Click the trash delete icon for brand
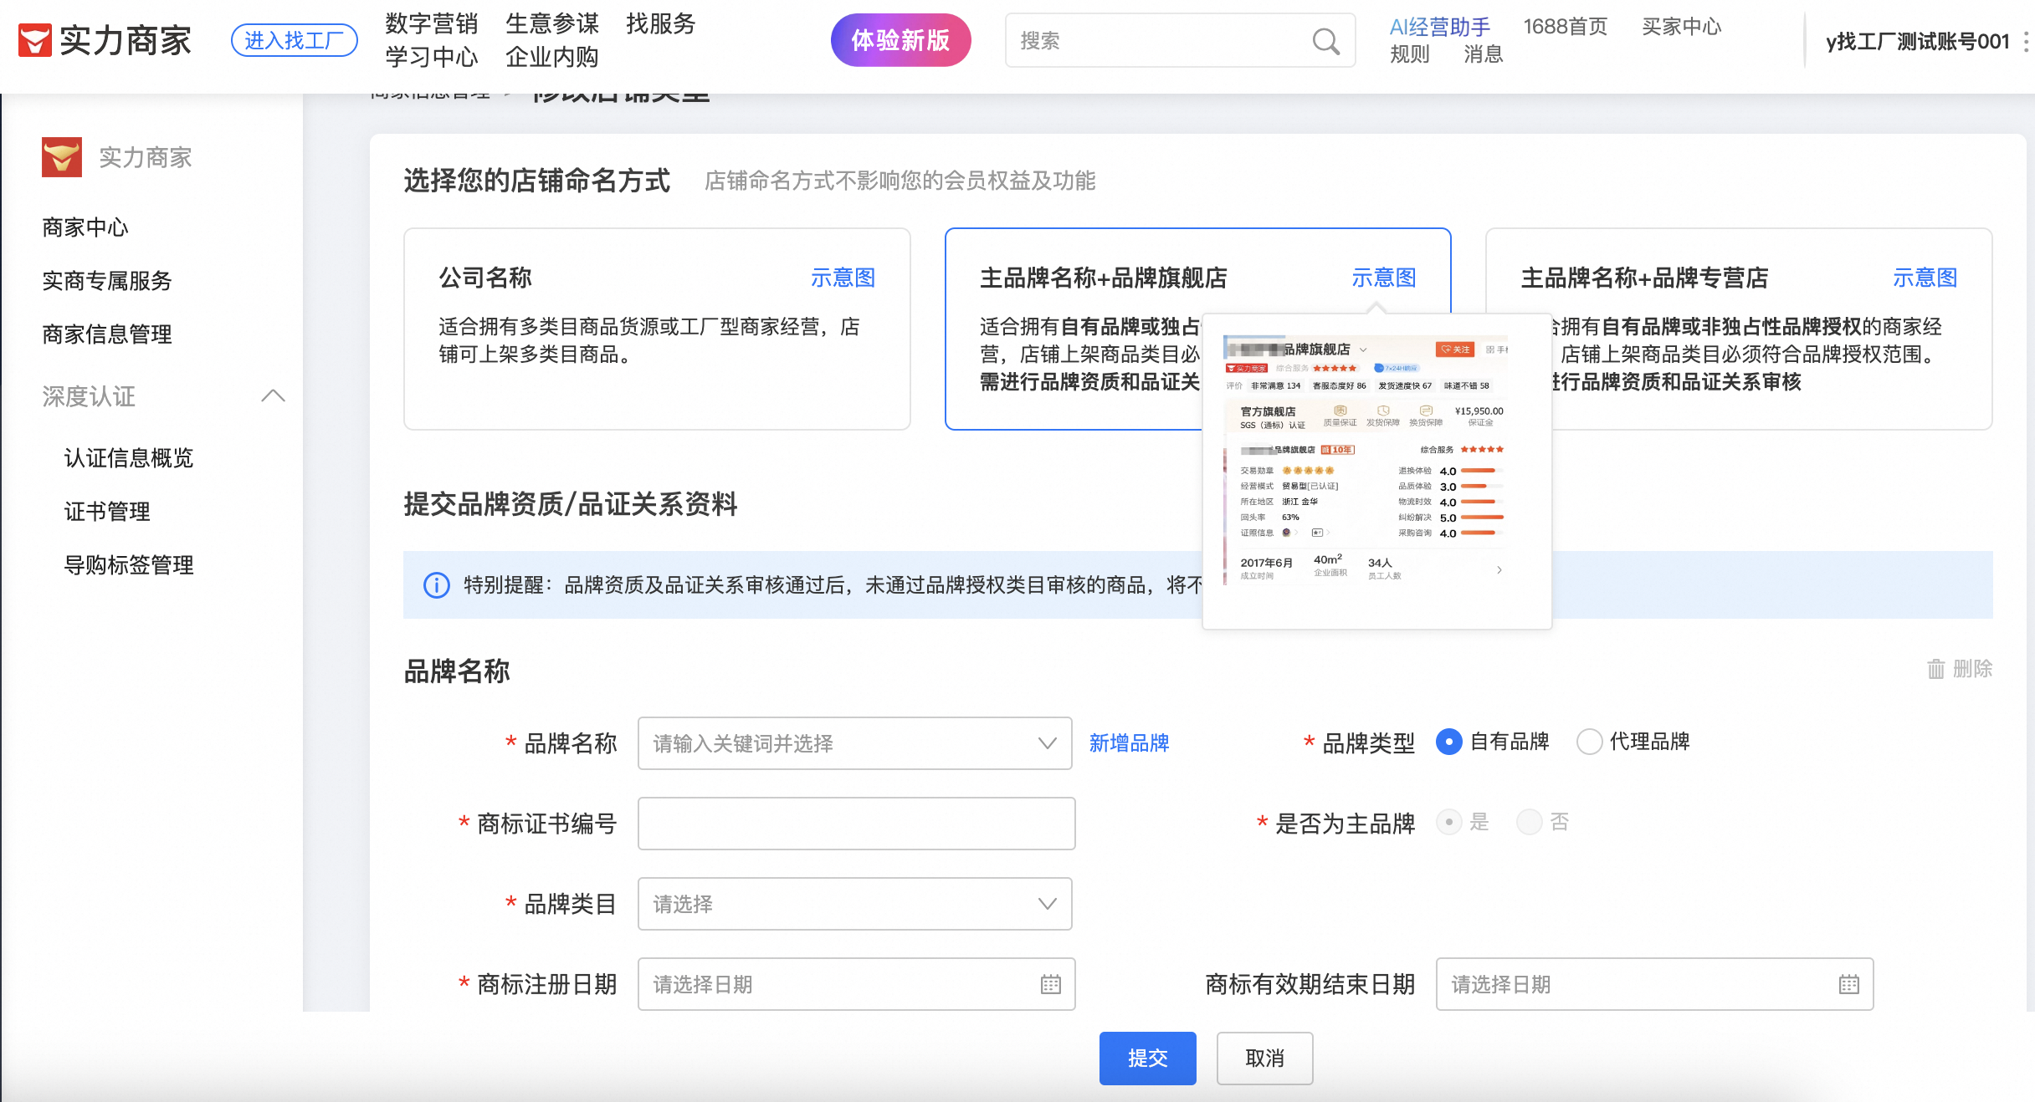The image size is (2035, 1102). coord(1935,669)
